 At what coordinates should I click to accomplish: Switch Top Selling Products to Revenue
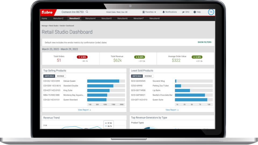pyautogui.click(x=60, y=76)
